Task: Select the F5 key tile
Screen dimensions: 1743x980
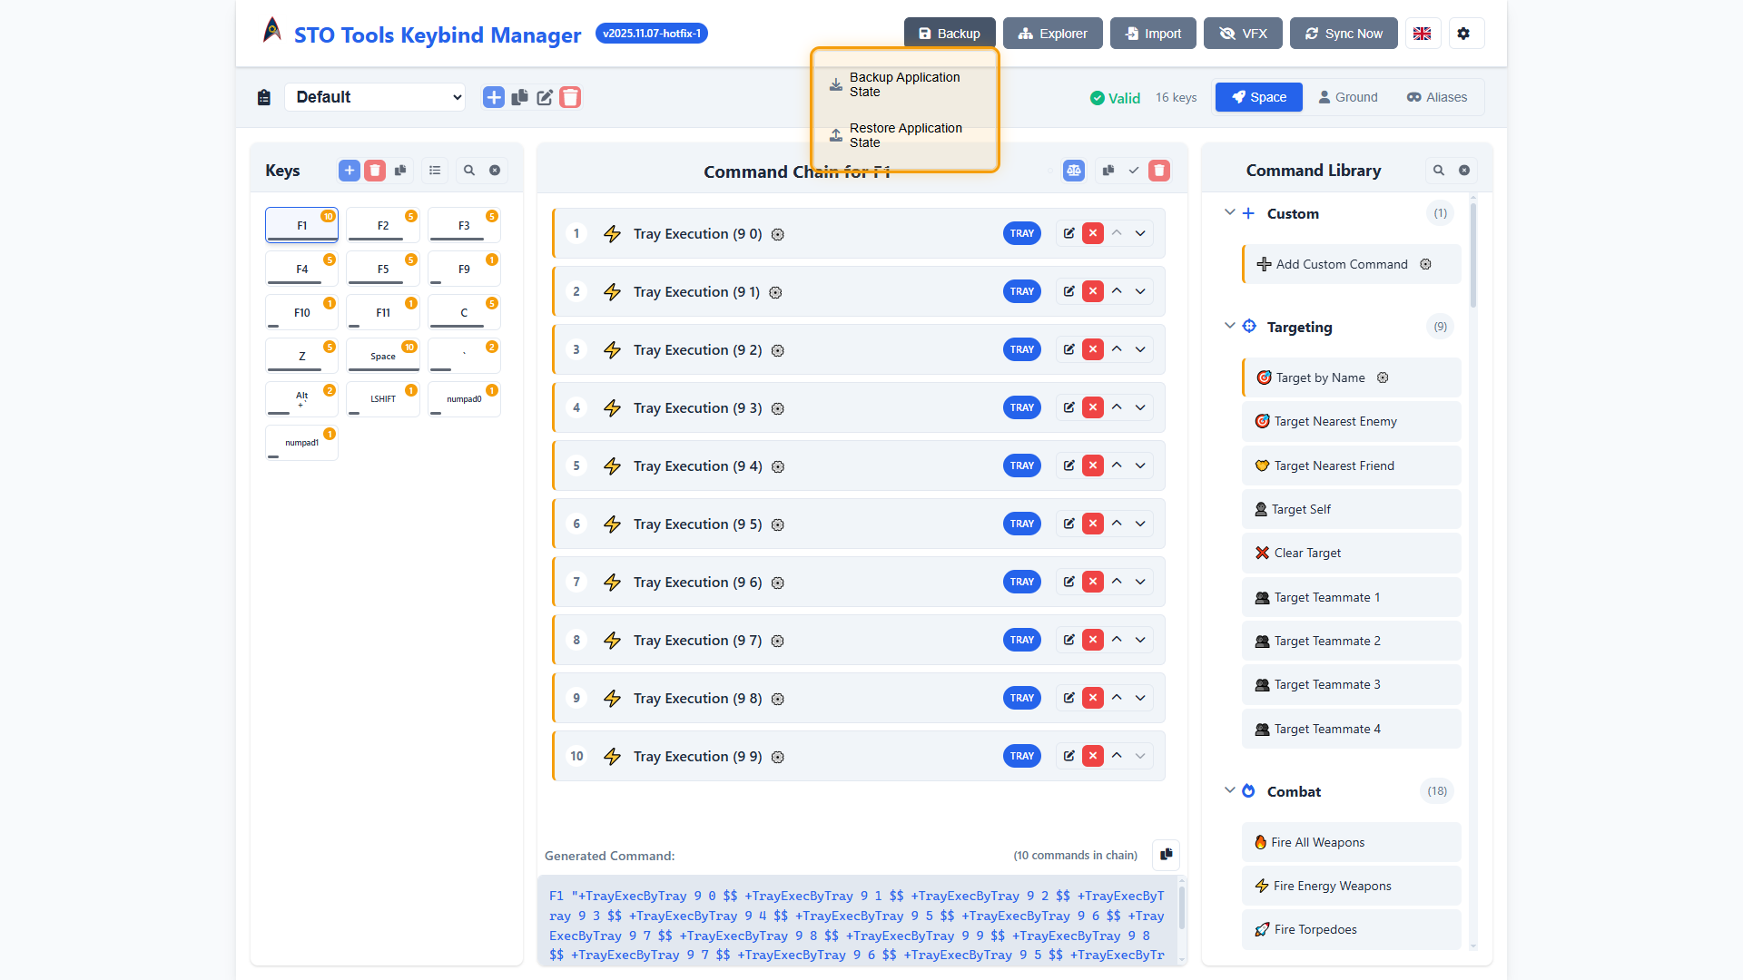Action: 382,269
